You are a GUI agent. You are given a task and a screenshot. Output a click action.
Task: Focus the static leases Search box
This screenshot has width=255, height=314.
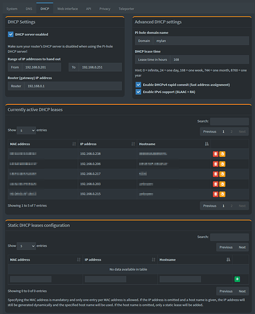tap(229, 237)
